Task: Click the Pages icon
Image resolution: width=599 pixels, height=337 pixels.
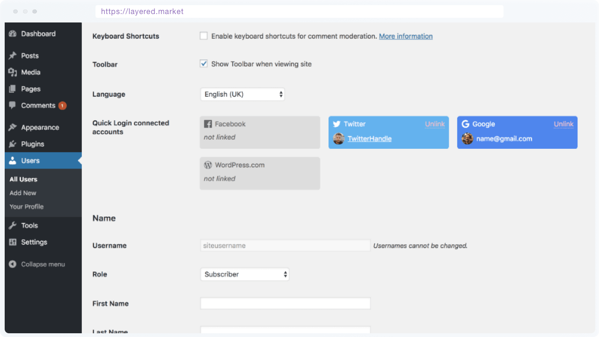Action: click(12, 88)
